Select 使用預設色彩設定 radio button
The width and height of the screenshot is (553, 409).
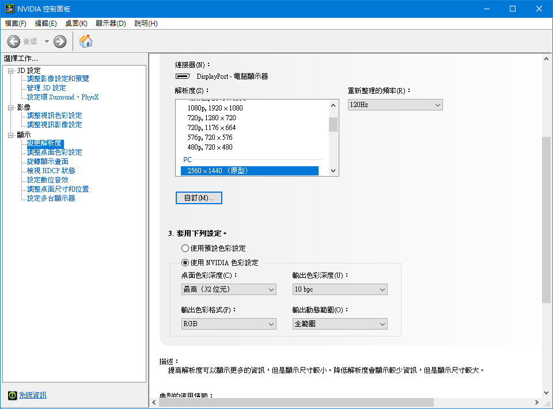click(185, 249)
